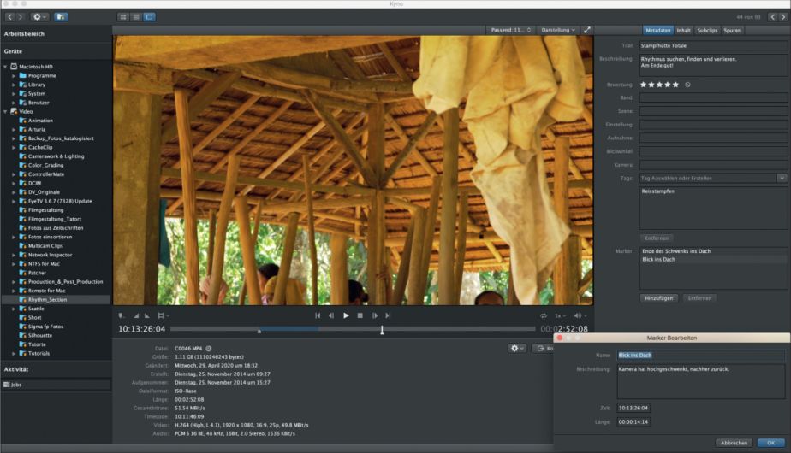
Task: Go to next clip with top-right arrow
Action: [783, 17]
